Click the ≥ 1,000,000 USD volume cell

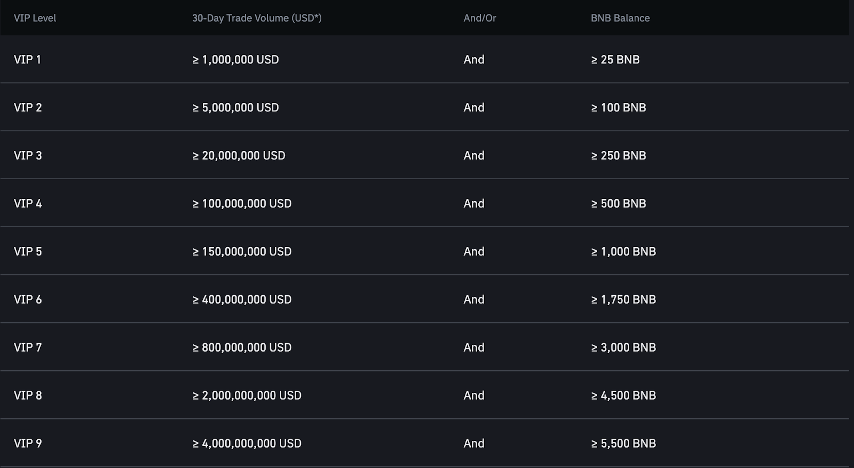click(235, 60)
